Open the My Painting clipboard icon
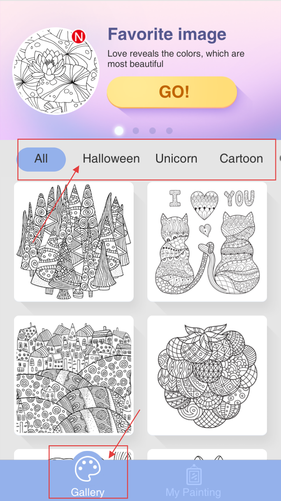Viewport: 281px width, 501px height. (x=194, y=474)
